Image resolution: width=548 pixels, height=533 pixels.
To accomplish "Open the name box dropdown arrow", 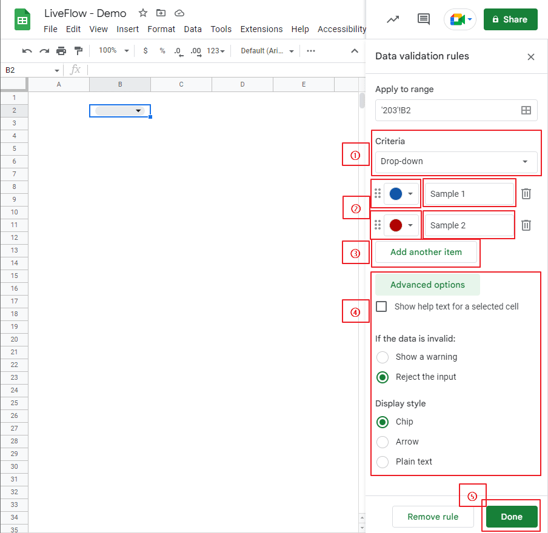I will [x=56, y=70].
